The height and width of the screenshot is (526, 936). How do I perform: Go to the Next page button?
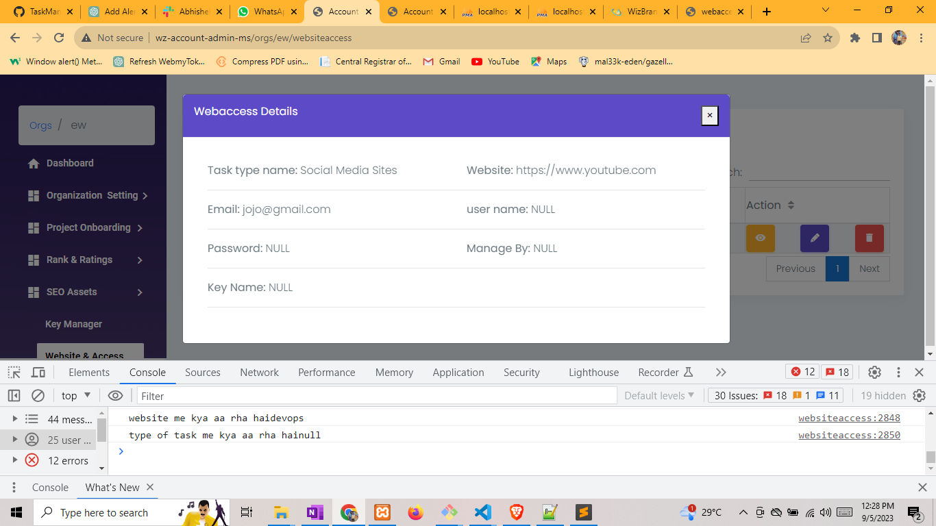click(x=869, y=268)
